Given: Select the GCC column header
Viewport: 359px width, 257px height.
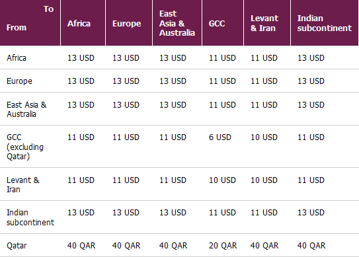Looking at the screenshot, I should [217, 24].
